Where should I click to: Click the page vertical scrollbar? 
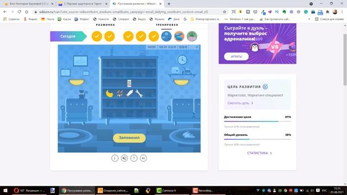tap(345, 60)
